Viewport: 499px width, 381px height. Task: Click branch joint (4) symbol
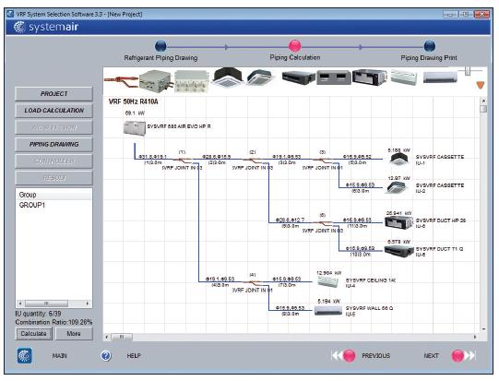point(253,282)
